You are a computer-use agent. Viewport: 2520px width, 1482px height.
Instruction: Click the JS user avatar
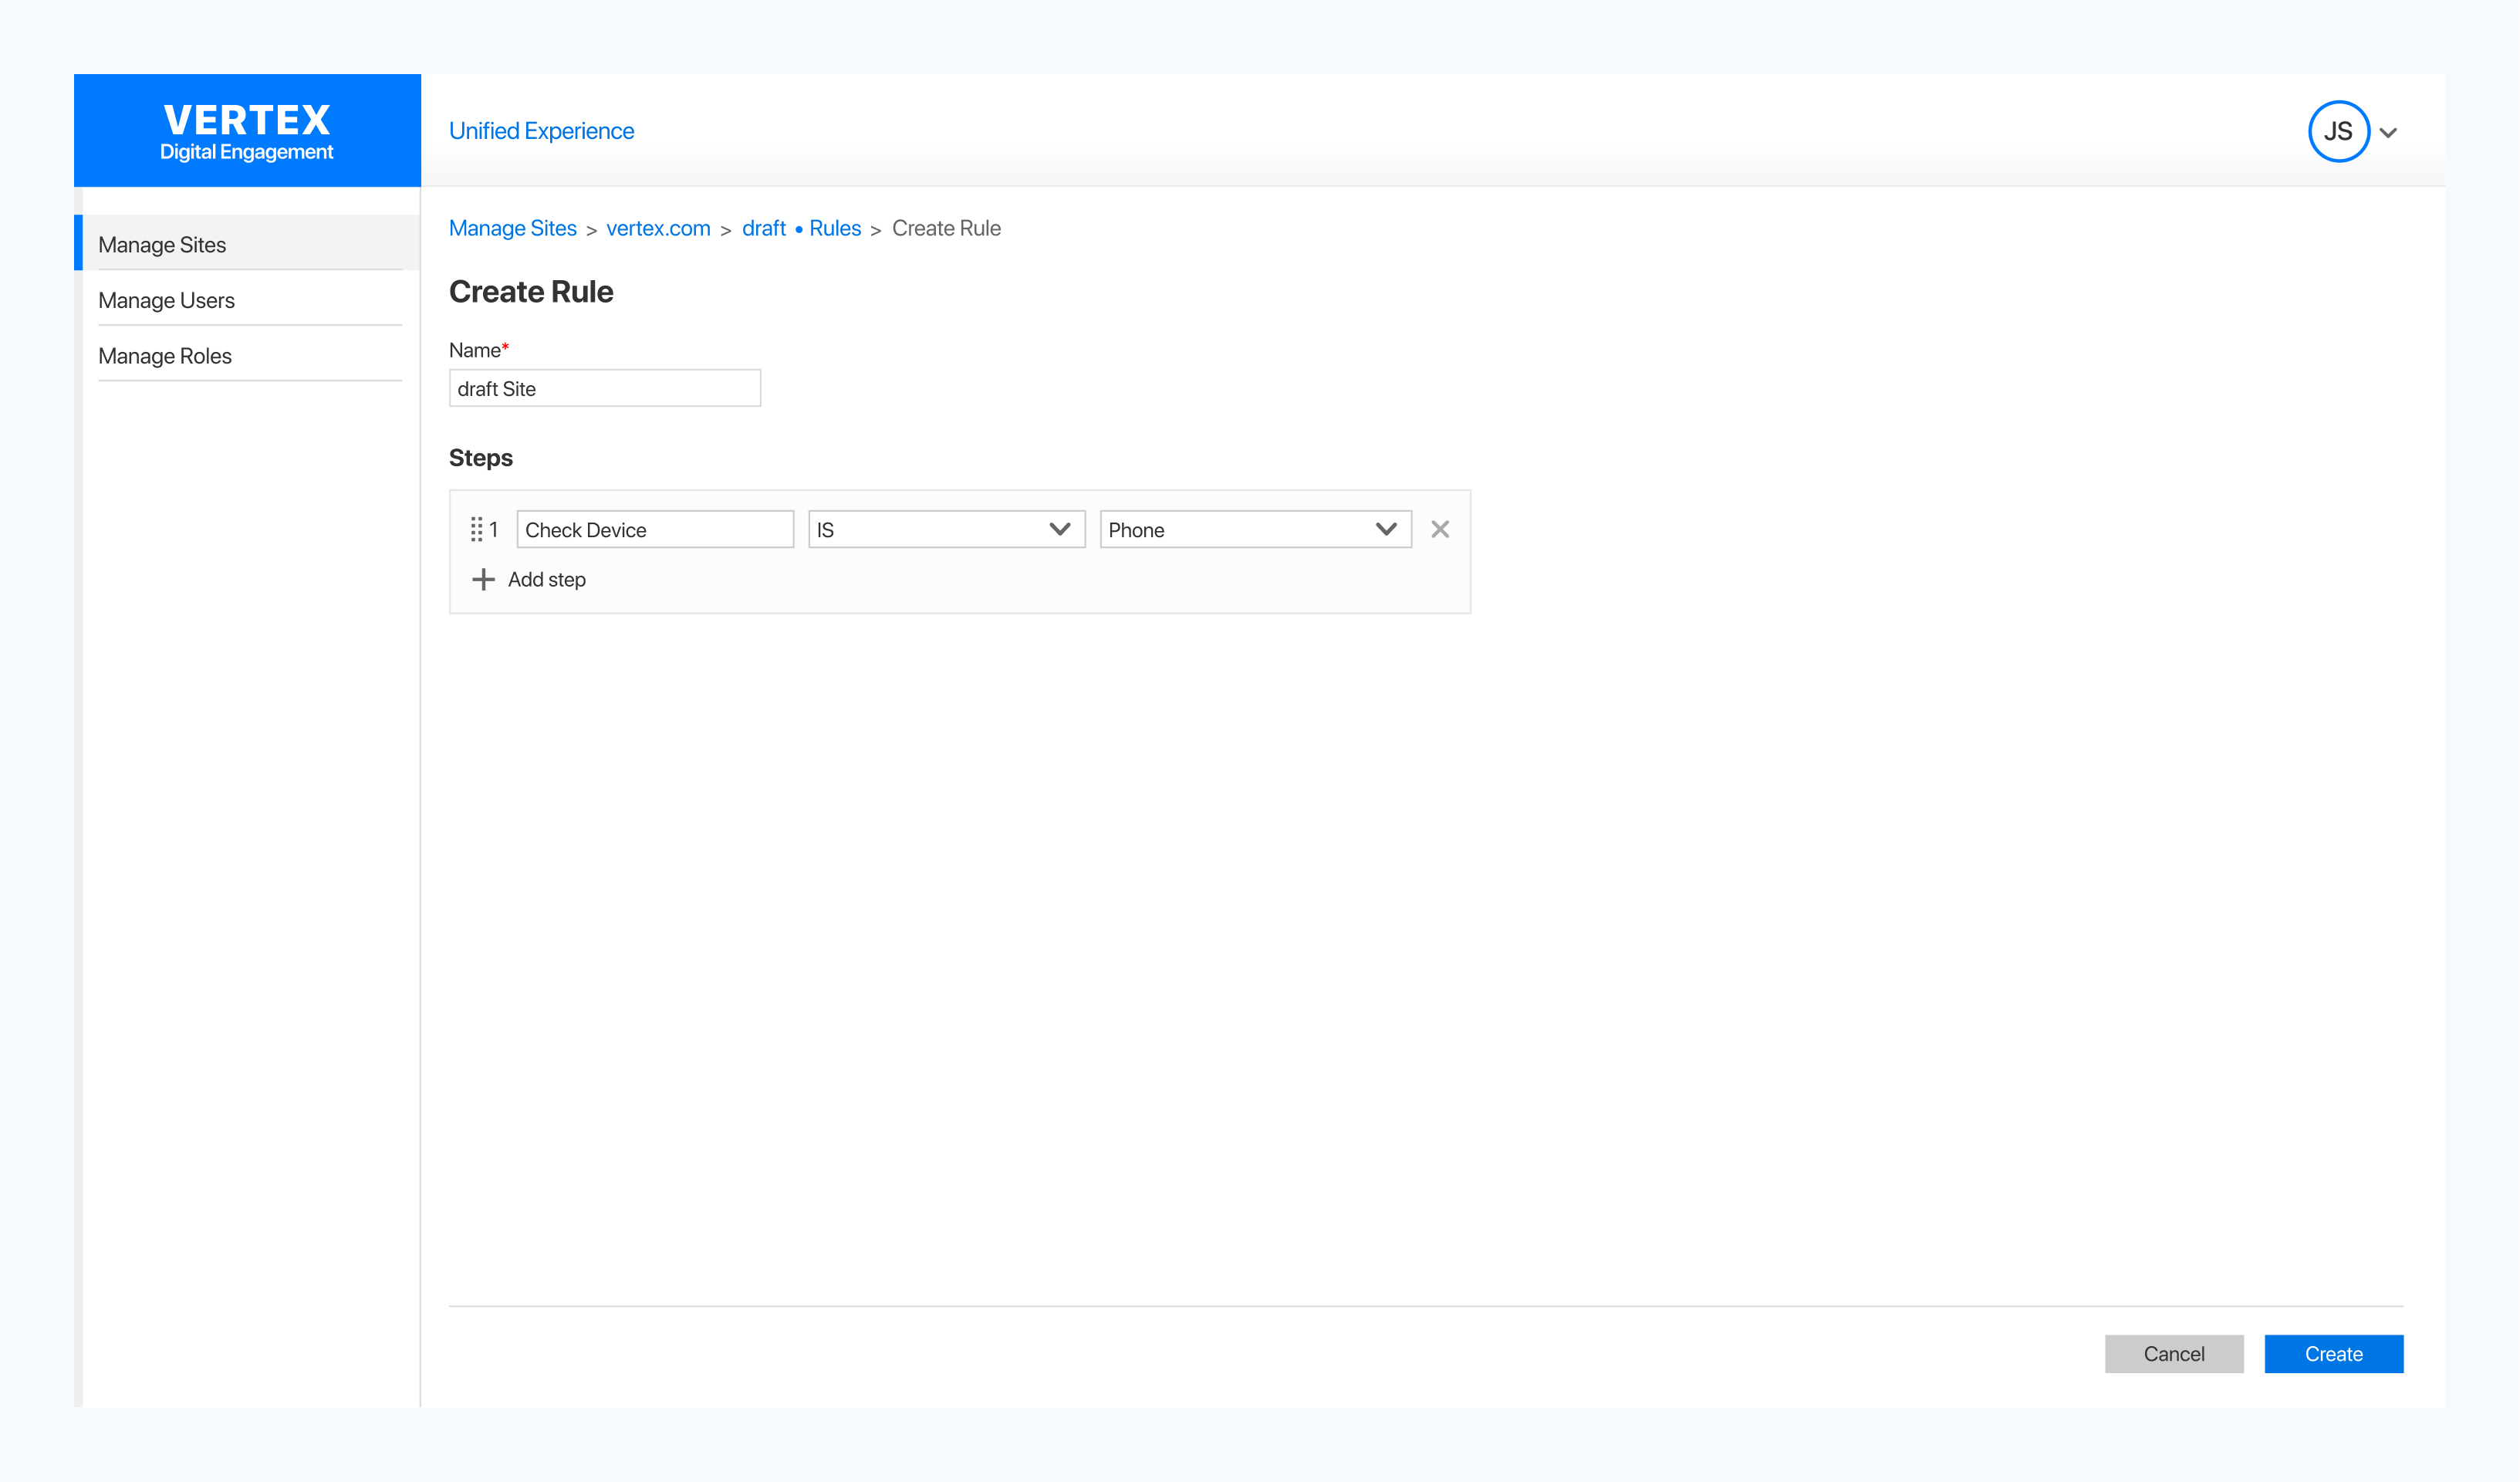(2338, 131)
